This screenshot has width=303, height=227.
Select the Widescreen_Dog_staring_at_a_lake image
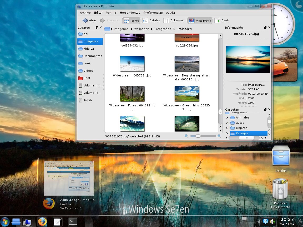(x=187, y=64)
